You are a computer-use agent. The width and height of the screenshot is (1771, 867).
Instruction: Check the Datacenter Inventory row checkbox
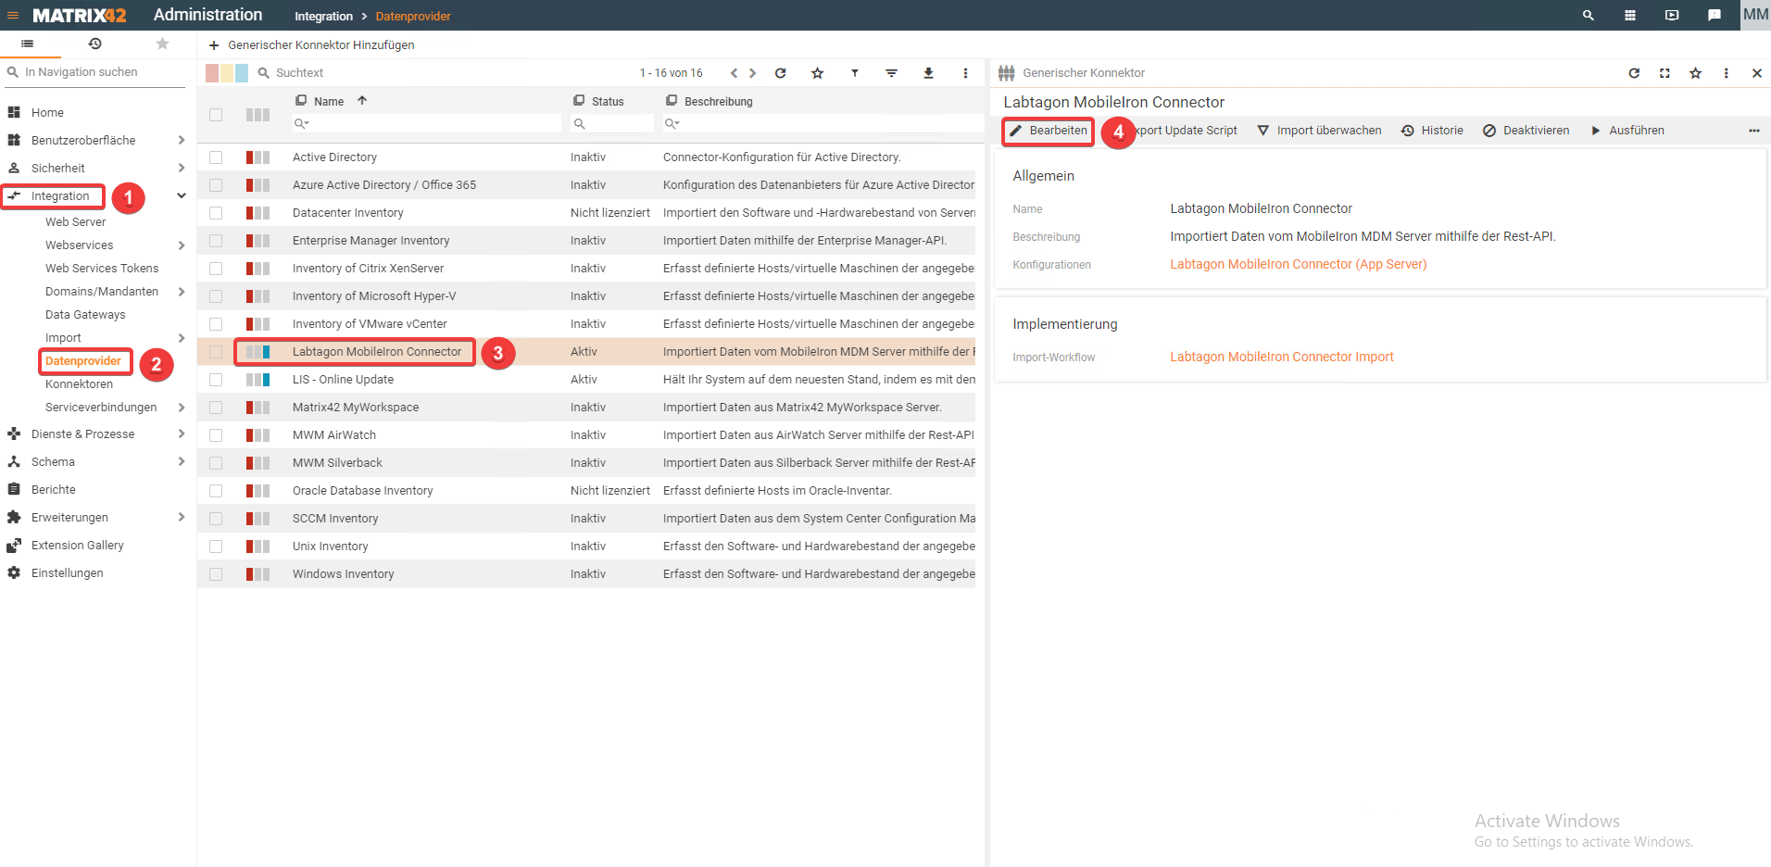(x=216, y=213)
